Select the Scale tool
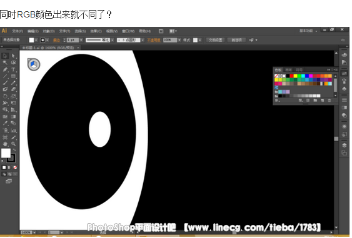 (13, 96)
